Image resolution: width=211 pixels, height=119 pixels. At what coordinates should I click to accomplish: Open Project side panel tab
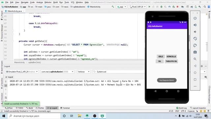coord(2,16)
